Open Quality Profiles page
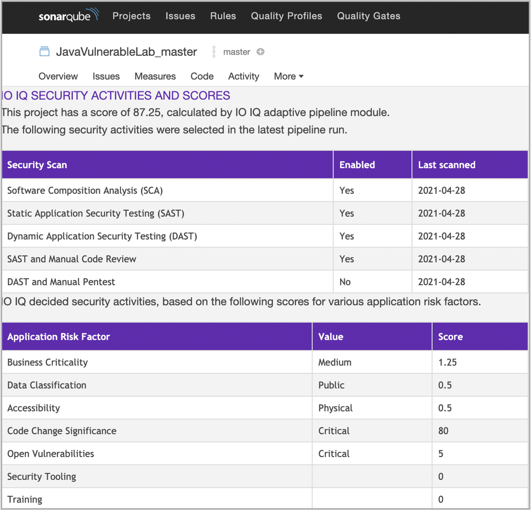 pyautogui.click(x=286, y=16)
